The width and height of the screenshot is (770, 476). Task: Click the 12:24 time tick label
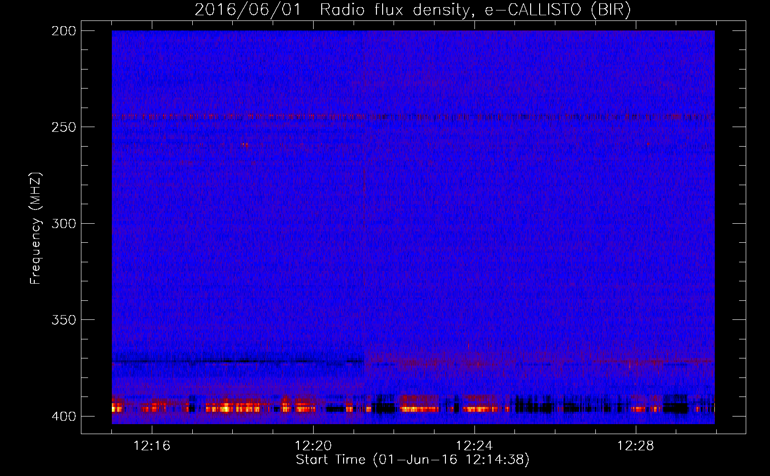(x=474, y=446)
